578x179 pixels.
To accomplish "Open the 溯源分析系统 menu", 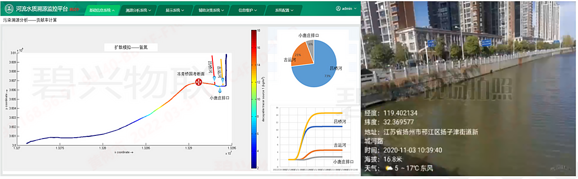I will [x=139, y=10].
